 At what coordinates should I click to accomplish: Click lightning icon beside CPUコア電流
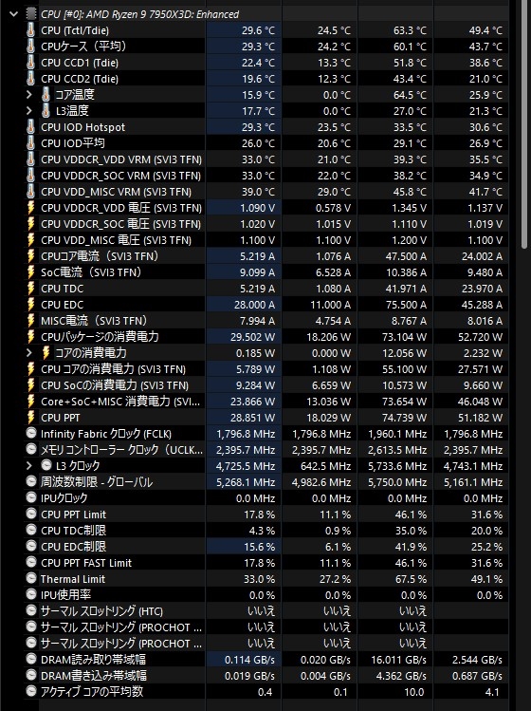[x=30, y=256]
